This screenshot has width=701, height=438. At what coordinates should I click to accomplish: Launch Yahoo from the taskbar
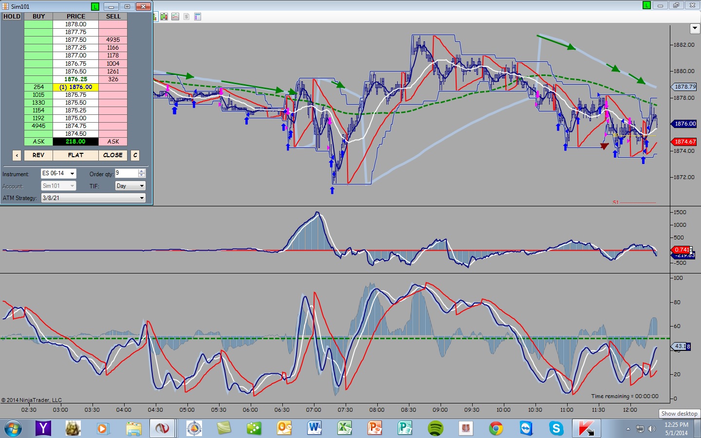[x=43, y=428]
